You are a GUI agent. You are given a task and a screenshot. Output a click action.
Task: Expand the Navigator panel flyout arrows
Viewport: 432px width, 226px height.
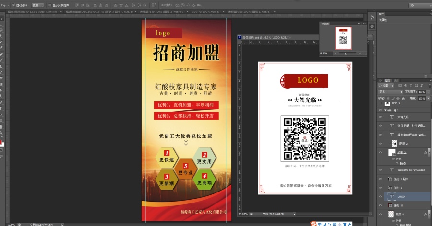click(359, 23)
